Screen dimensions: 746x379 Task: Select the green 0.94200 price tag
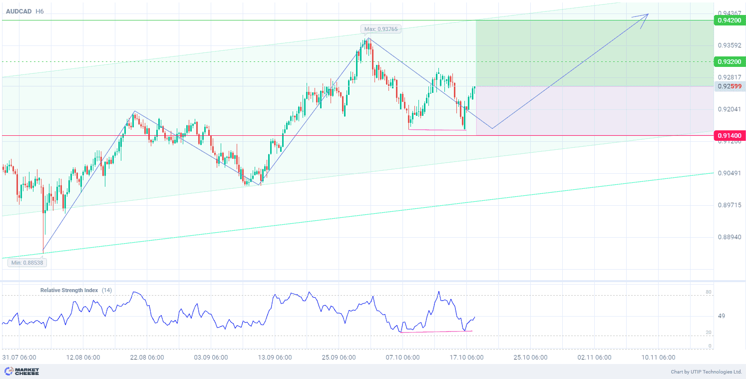coord(730,20)
